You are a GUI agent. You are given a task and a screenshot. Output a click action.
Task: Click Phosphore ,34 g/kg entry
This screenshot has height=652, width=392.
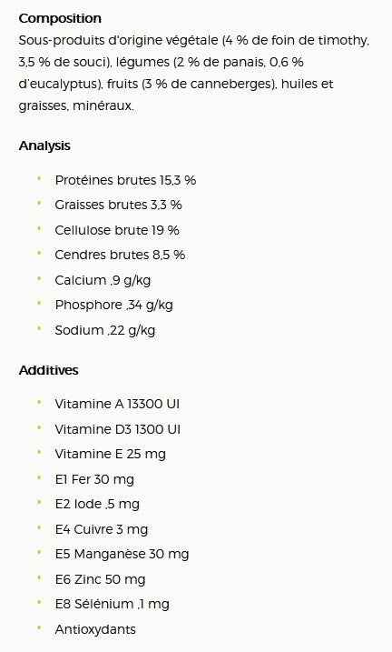tap(113, 306)
